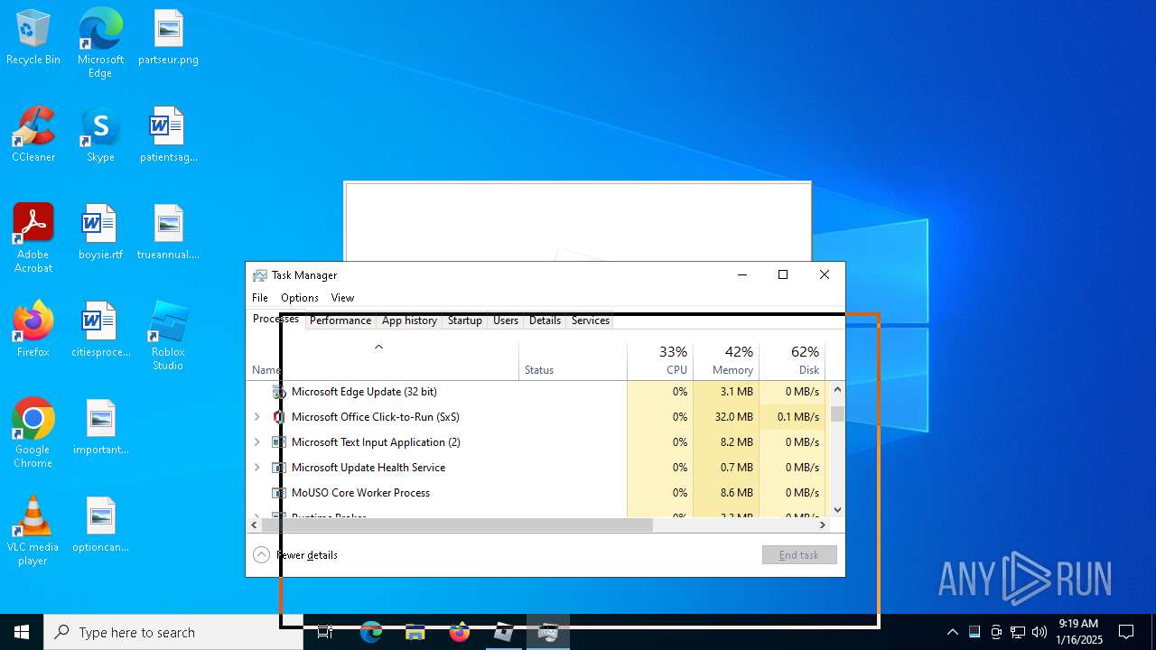Sort processes by Memory column header

pos(726,360)
